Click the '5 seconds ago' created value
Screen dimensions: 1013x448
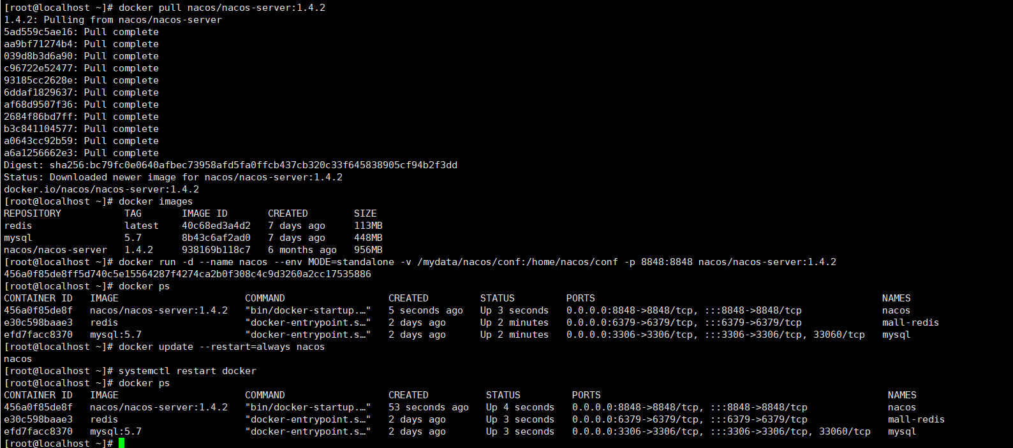(x=425, y=310)
